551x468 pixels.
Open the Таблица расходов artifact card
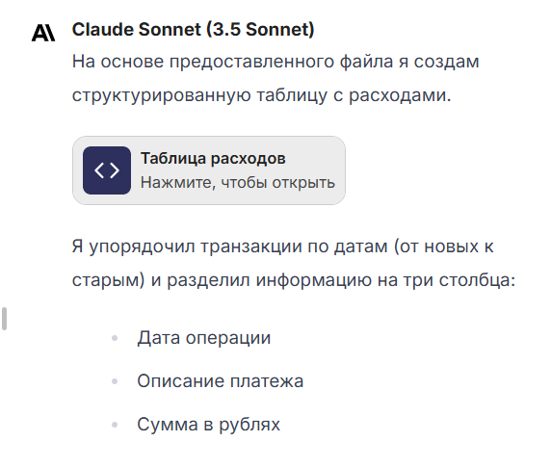[209, 170]
